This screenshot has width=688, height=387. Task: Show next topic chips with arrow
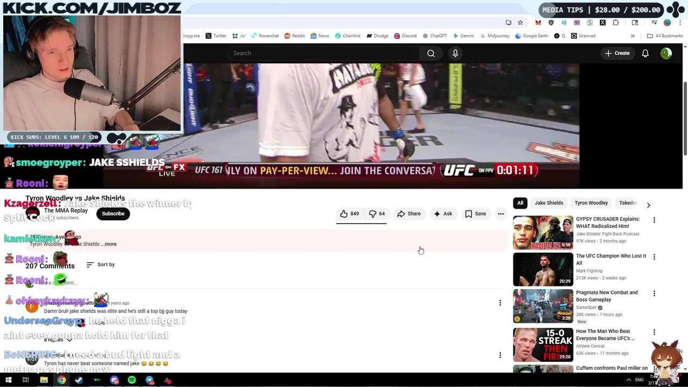click(x=648, y=205)
